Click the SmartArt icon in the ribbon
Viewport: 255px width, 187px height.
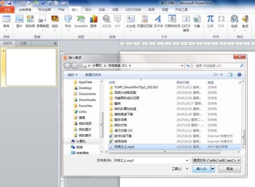pos(81,19)
